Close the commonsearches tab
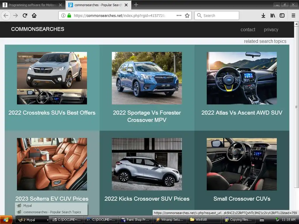Image resolution: width=299 pixels, height=224 pixels. [126, 5]
